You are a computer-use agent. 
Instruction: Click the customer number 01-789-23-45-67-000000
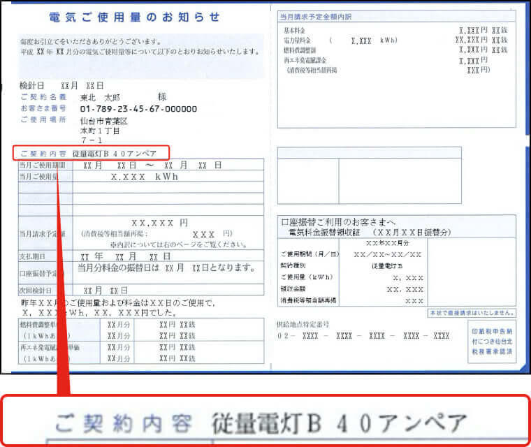[x=138, y=109]
